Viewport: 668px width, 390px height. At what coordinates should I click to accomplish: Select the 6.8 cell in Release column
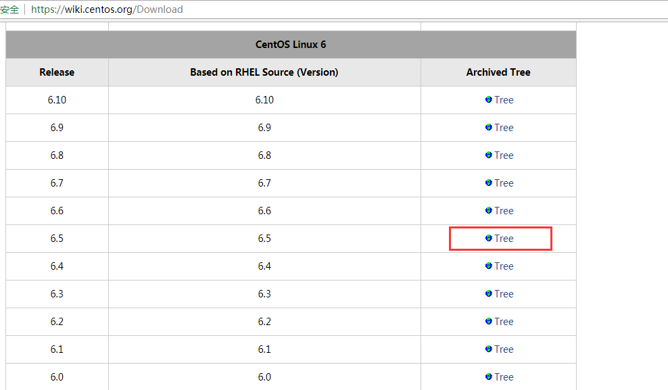(57, 155)
